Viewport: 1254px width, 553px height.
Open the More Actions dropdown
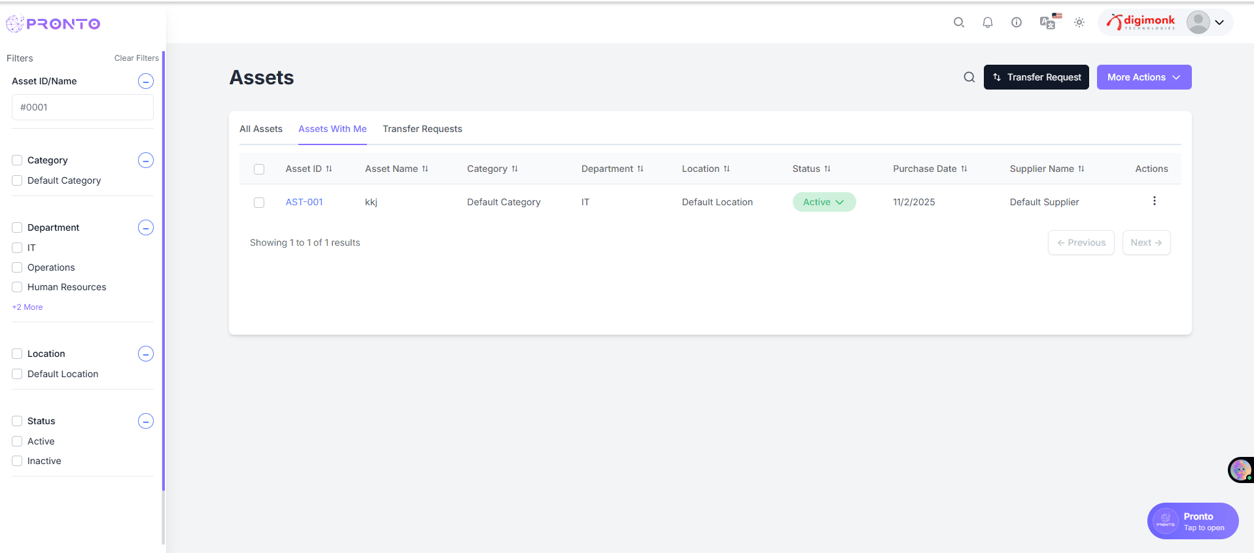point(1143,77)
